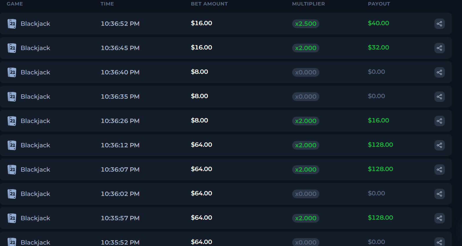
Task: Share the 10:36:40 PM Blackjack bet
Action: [439, 72]
